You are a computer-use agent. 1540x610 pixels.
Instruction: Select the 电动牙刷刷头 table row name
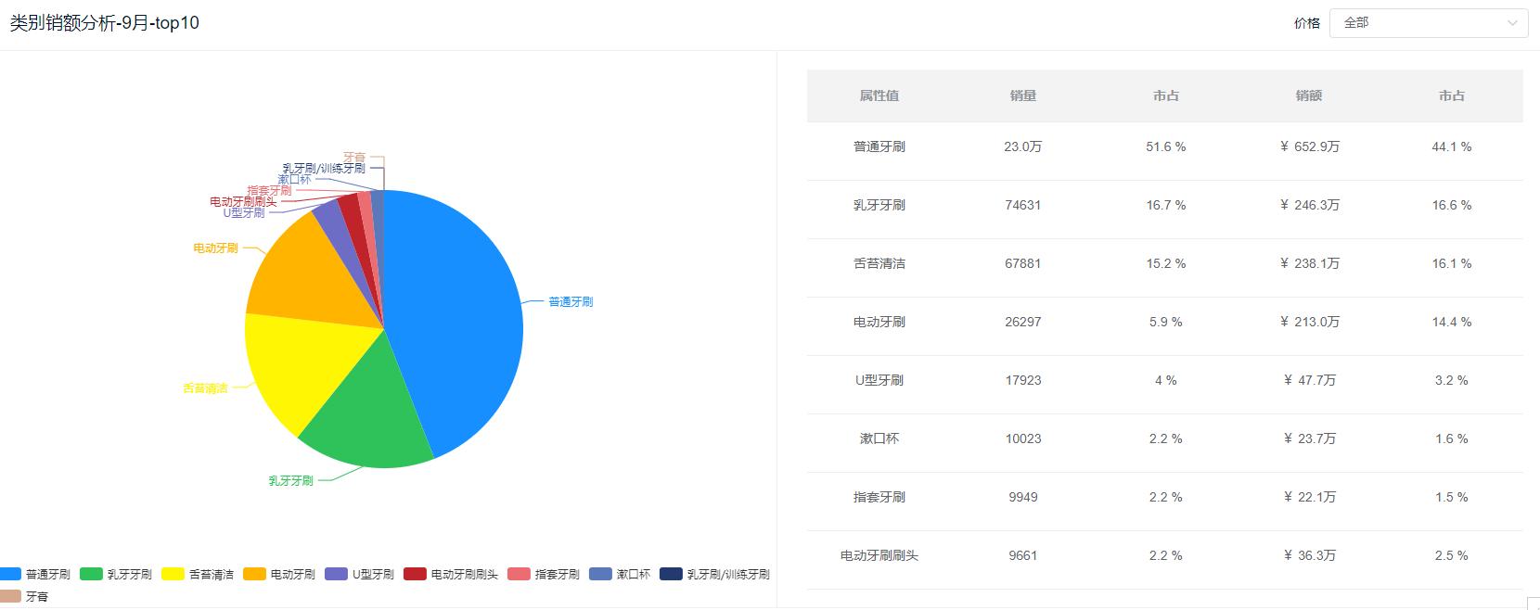[x=879, y=555]
